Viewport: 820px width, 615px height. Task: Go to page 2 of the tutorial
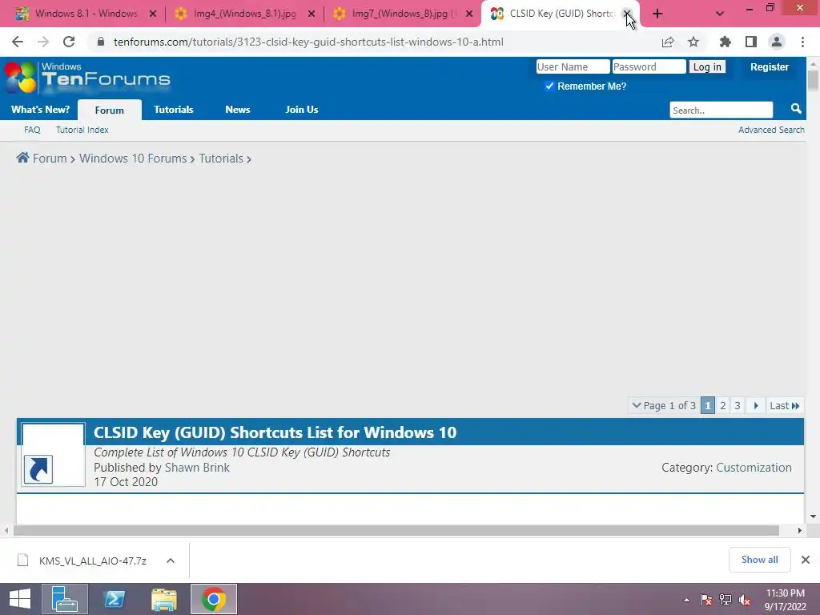(723, 405)
